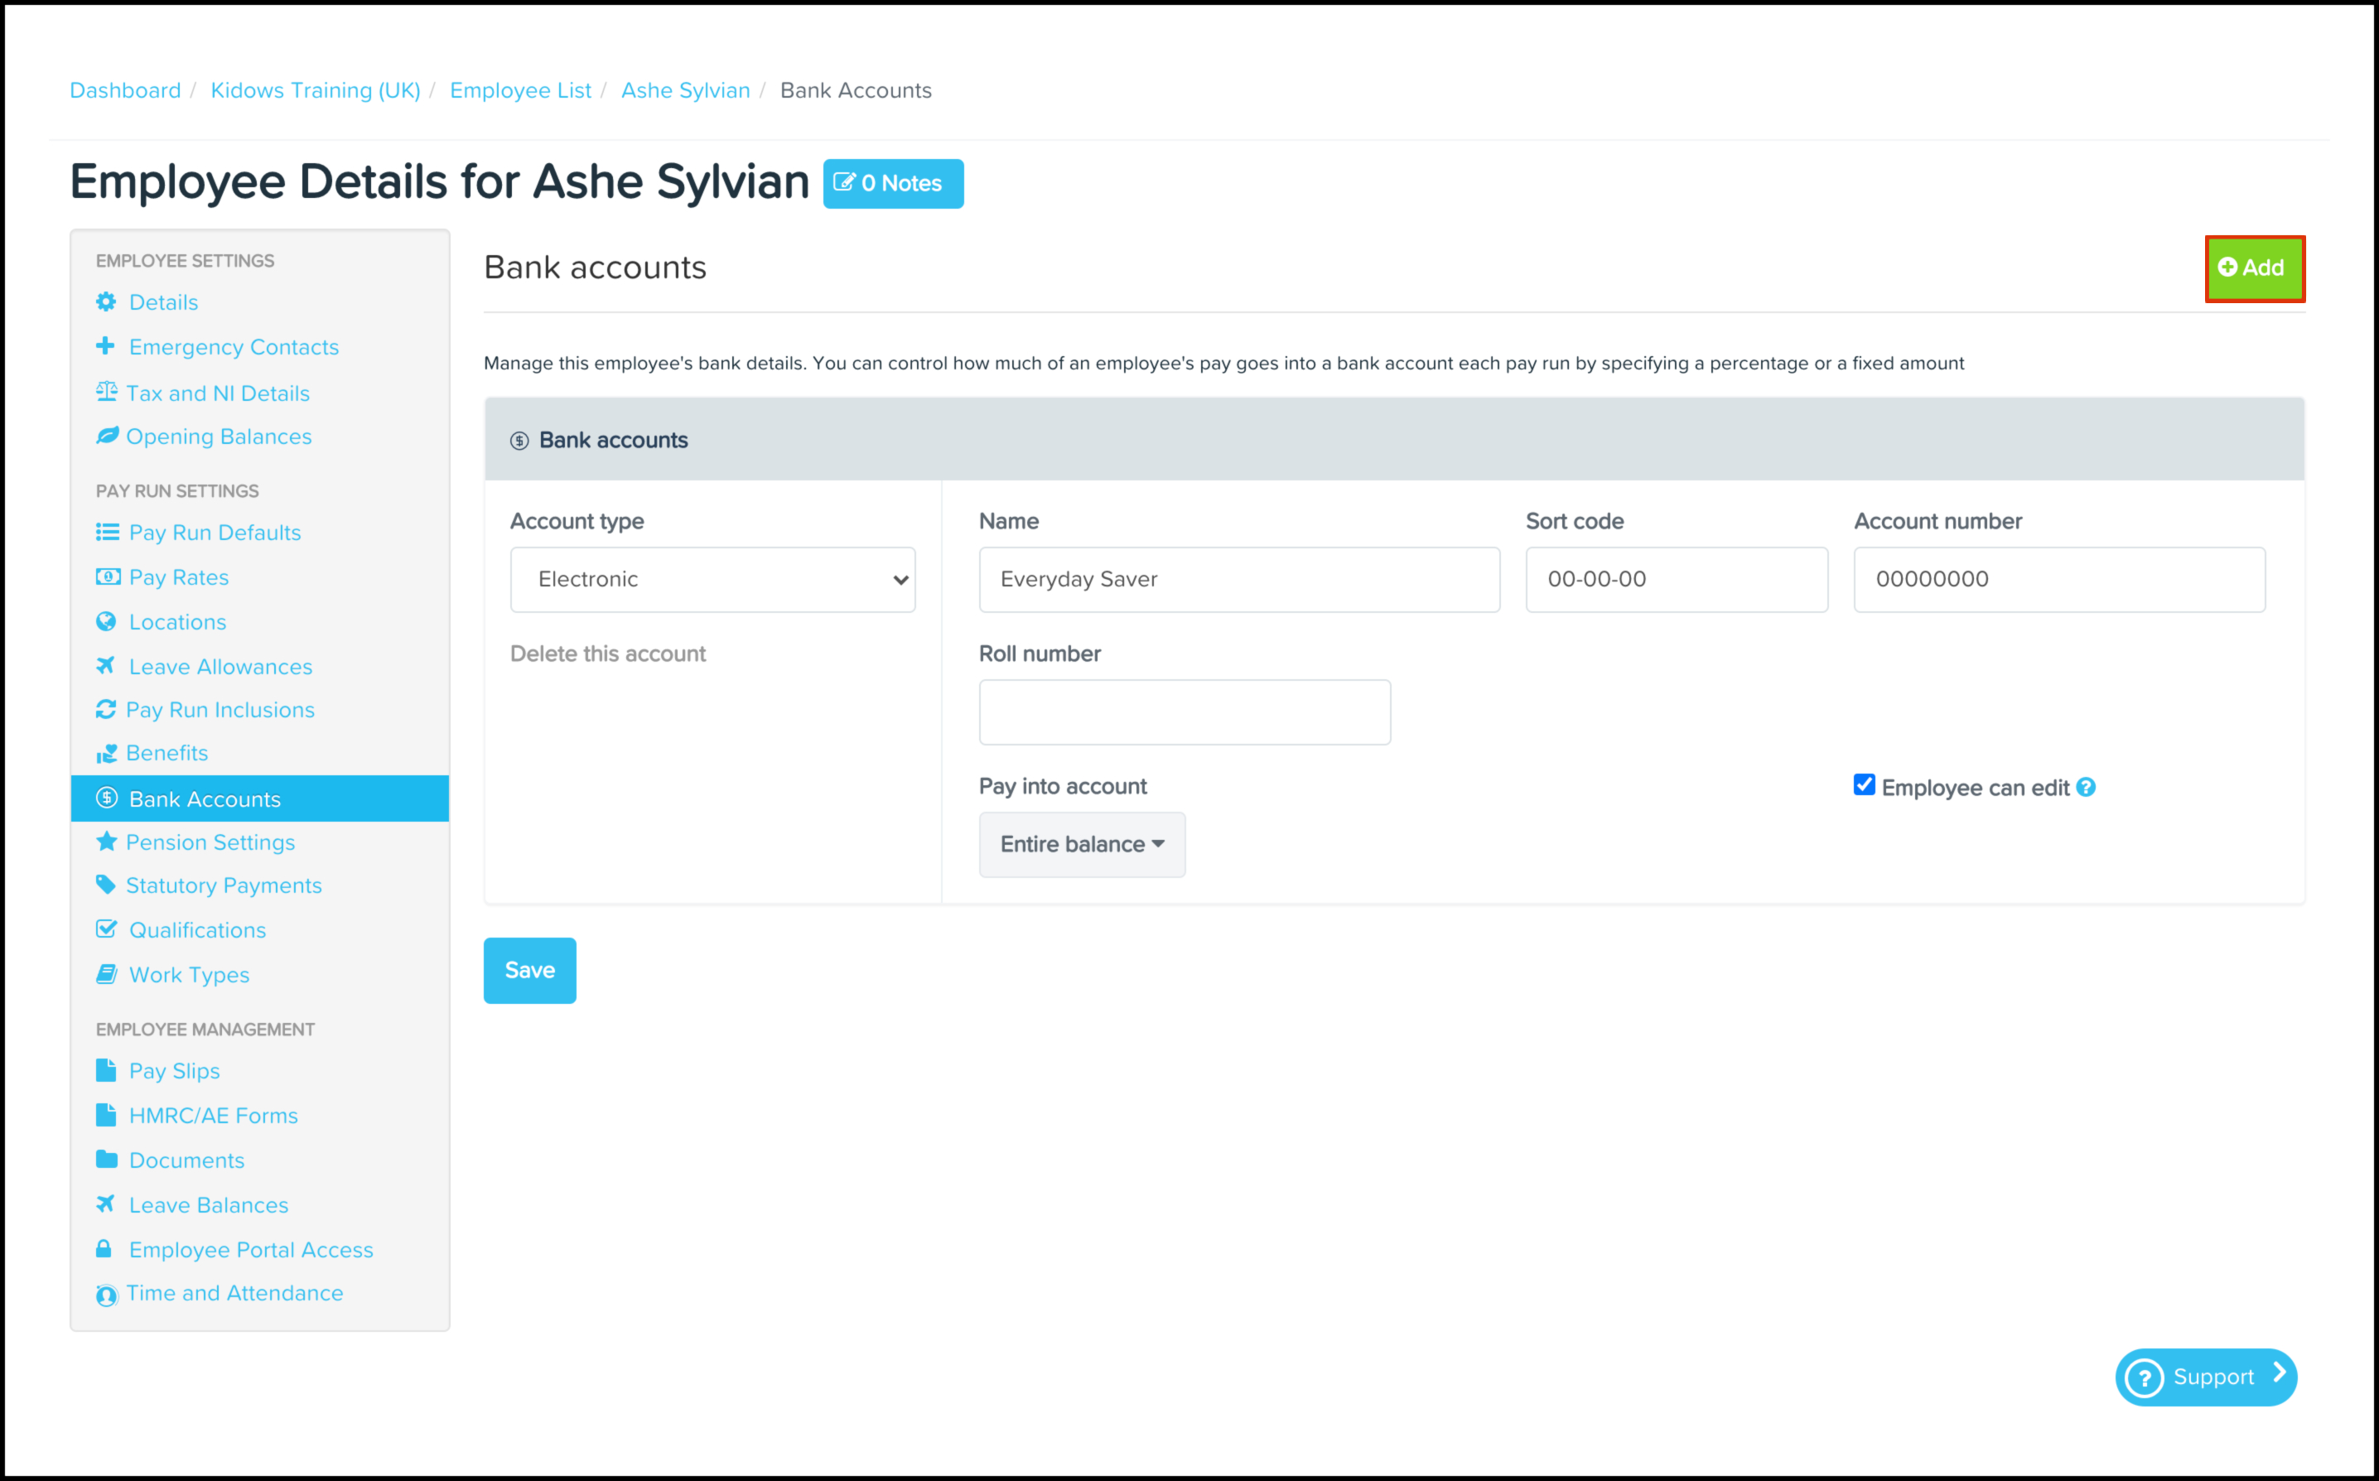Click the scales icon for Tax and NI Details
This screenshot has height=1481, width=2379.
click(106, 392)
